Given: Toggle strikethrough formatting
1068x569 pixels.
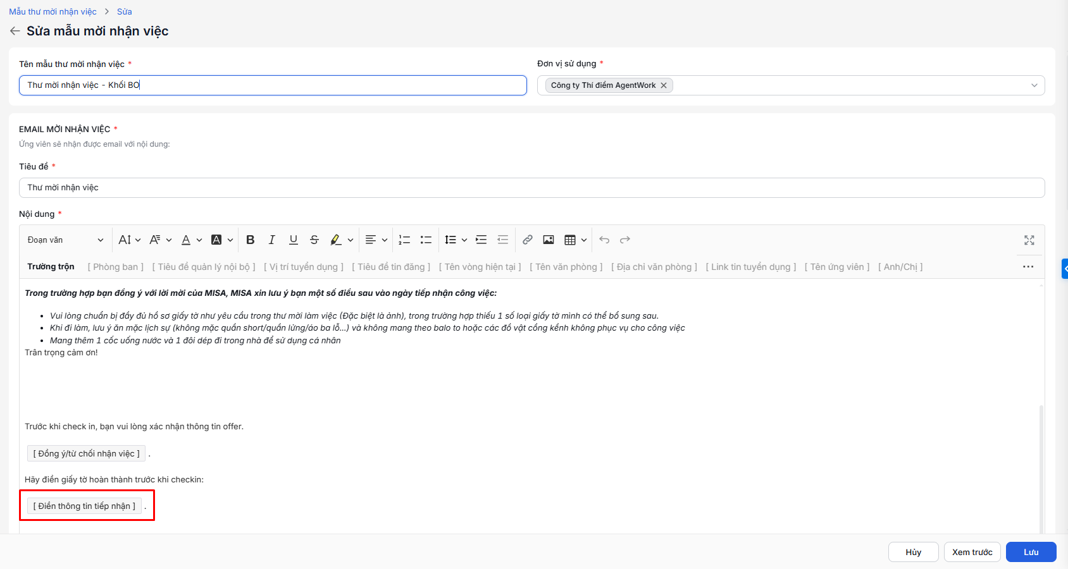Looking at the screenshot, I should pos(314,240).
